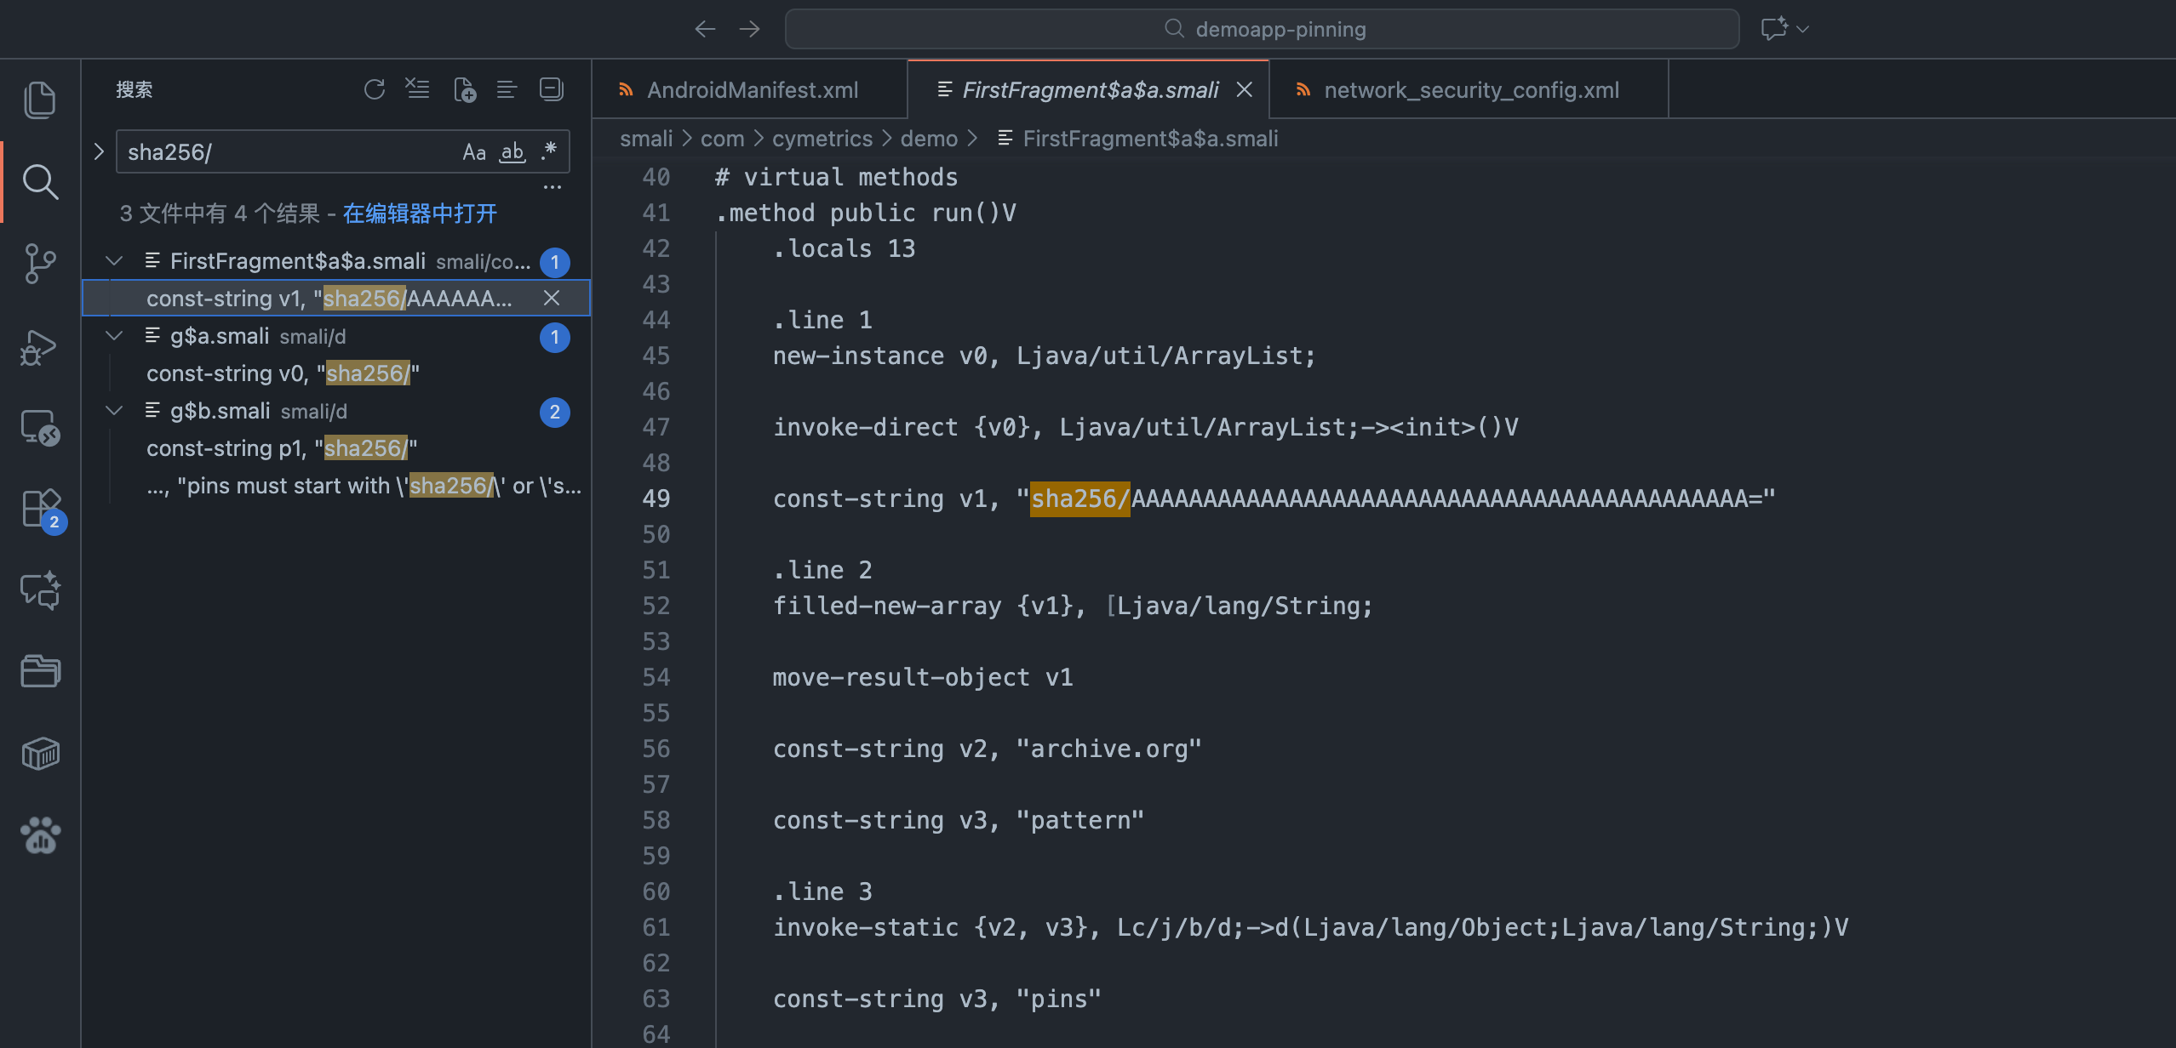Viewport: 2176px width, 1048px height.
Task: Toggle search details ellipsis
Action: pyautogui.click(x=553, y=187)
